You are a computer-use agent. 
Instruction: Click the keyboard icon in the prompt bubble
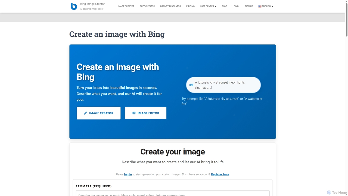191,85
